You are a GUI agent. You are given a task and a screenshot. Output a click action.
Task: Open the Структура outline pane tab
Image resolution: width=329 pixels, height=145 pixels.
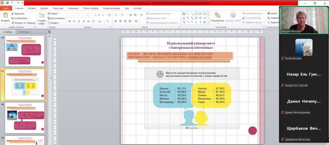click(x=24, y=32)
